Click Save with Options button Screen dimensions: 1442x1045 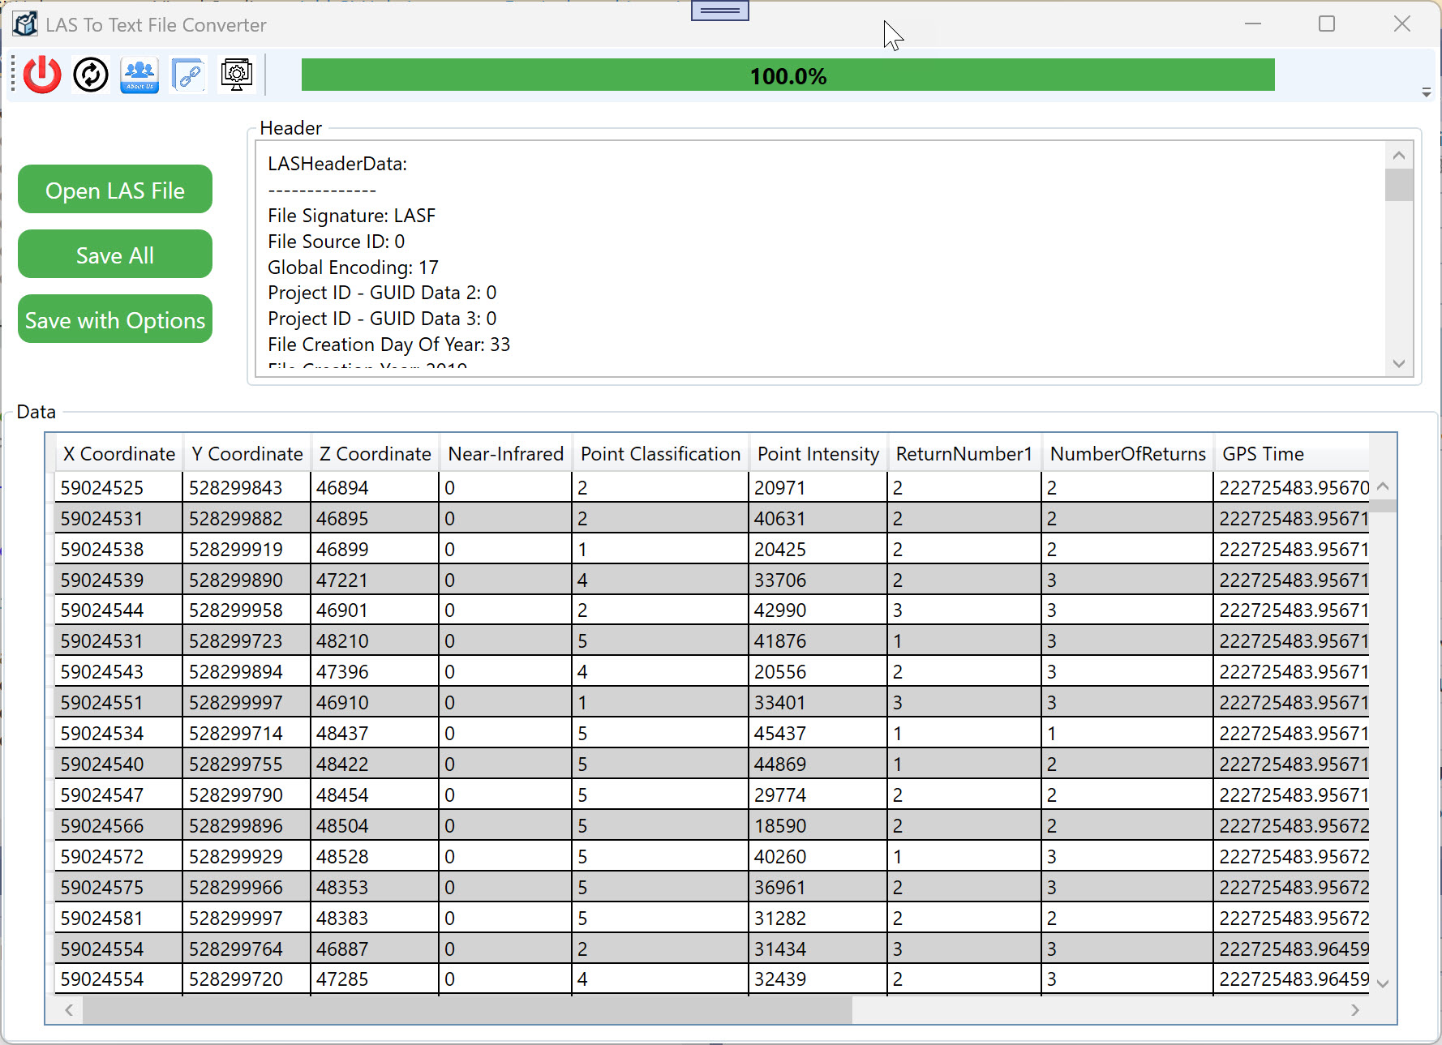coord(115,319)
